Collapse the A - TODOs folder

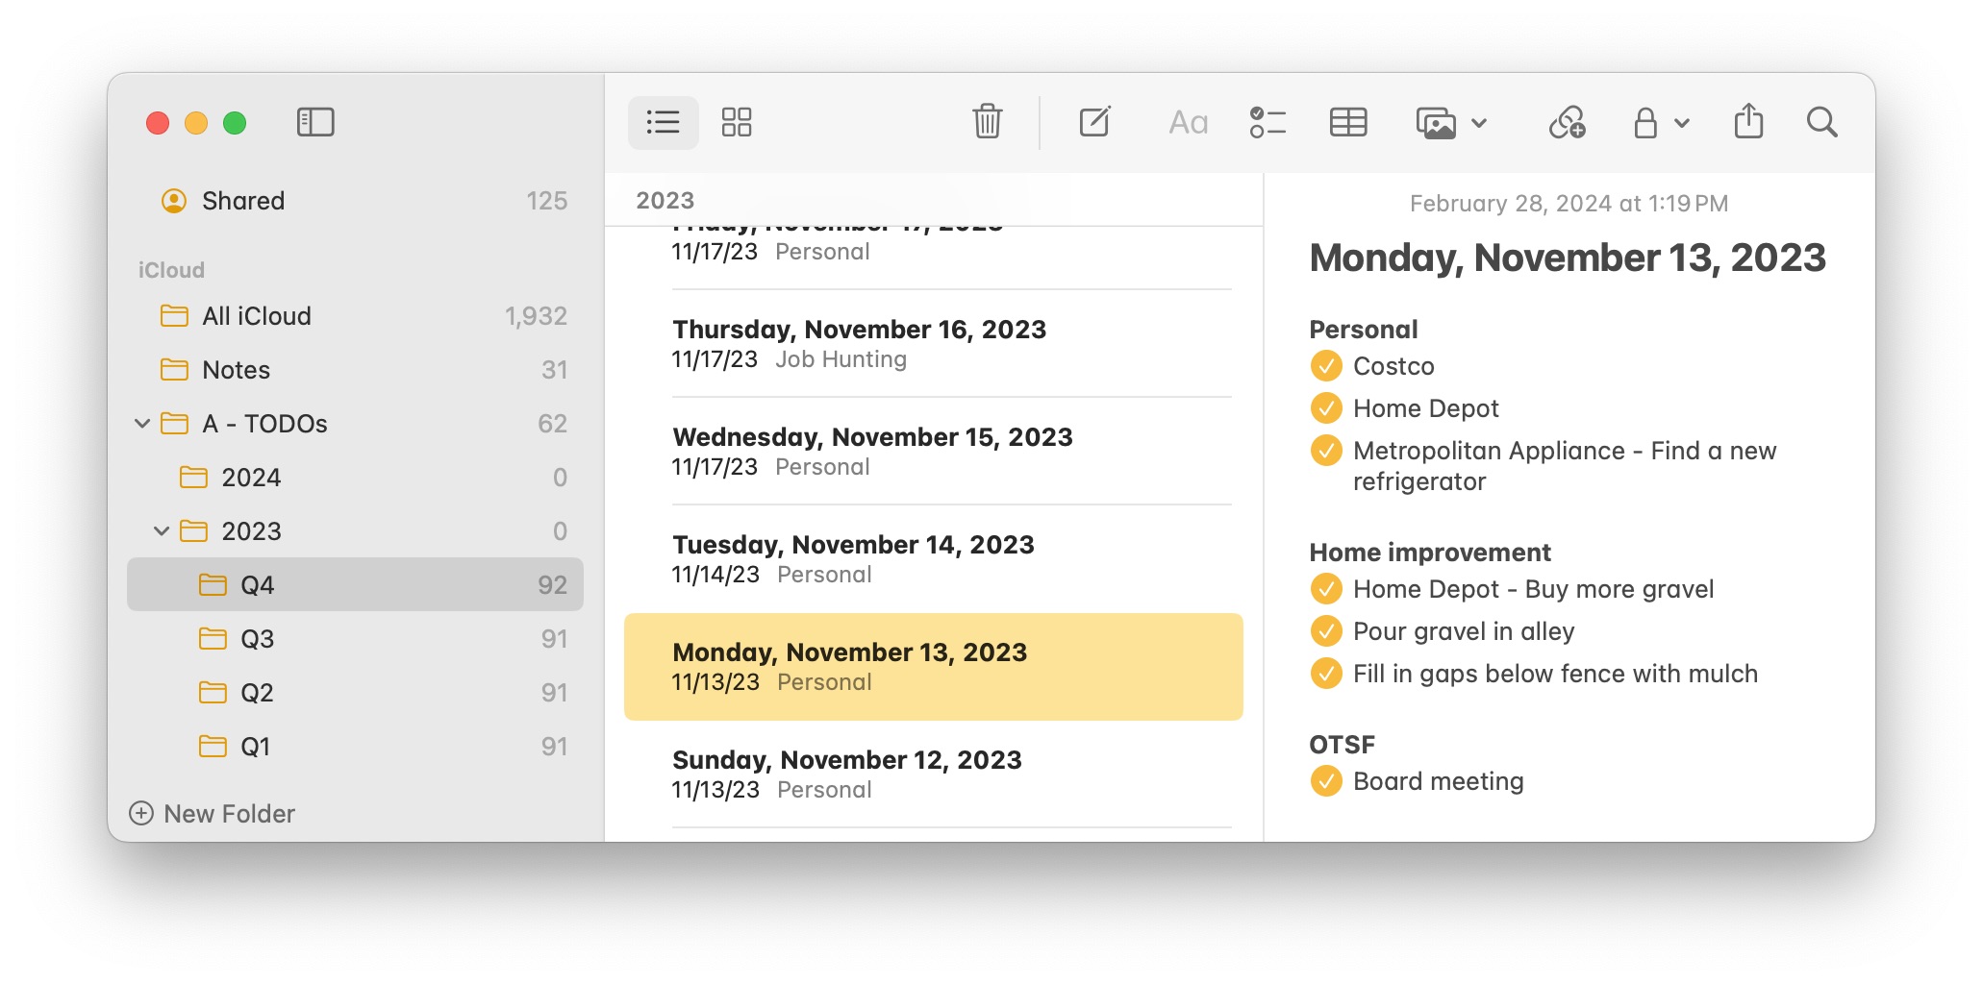tap(142, 423)
